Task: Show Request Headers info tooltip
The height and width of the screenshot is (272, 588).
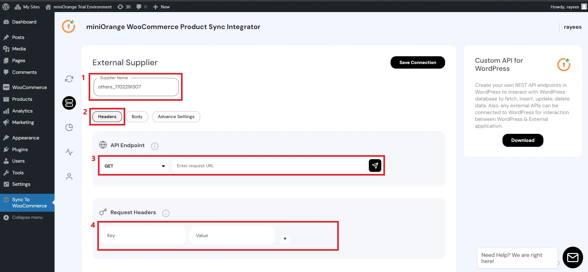Action: (x=166, y=213)
